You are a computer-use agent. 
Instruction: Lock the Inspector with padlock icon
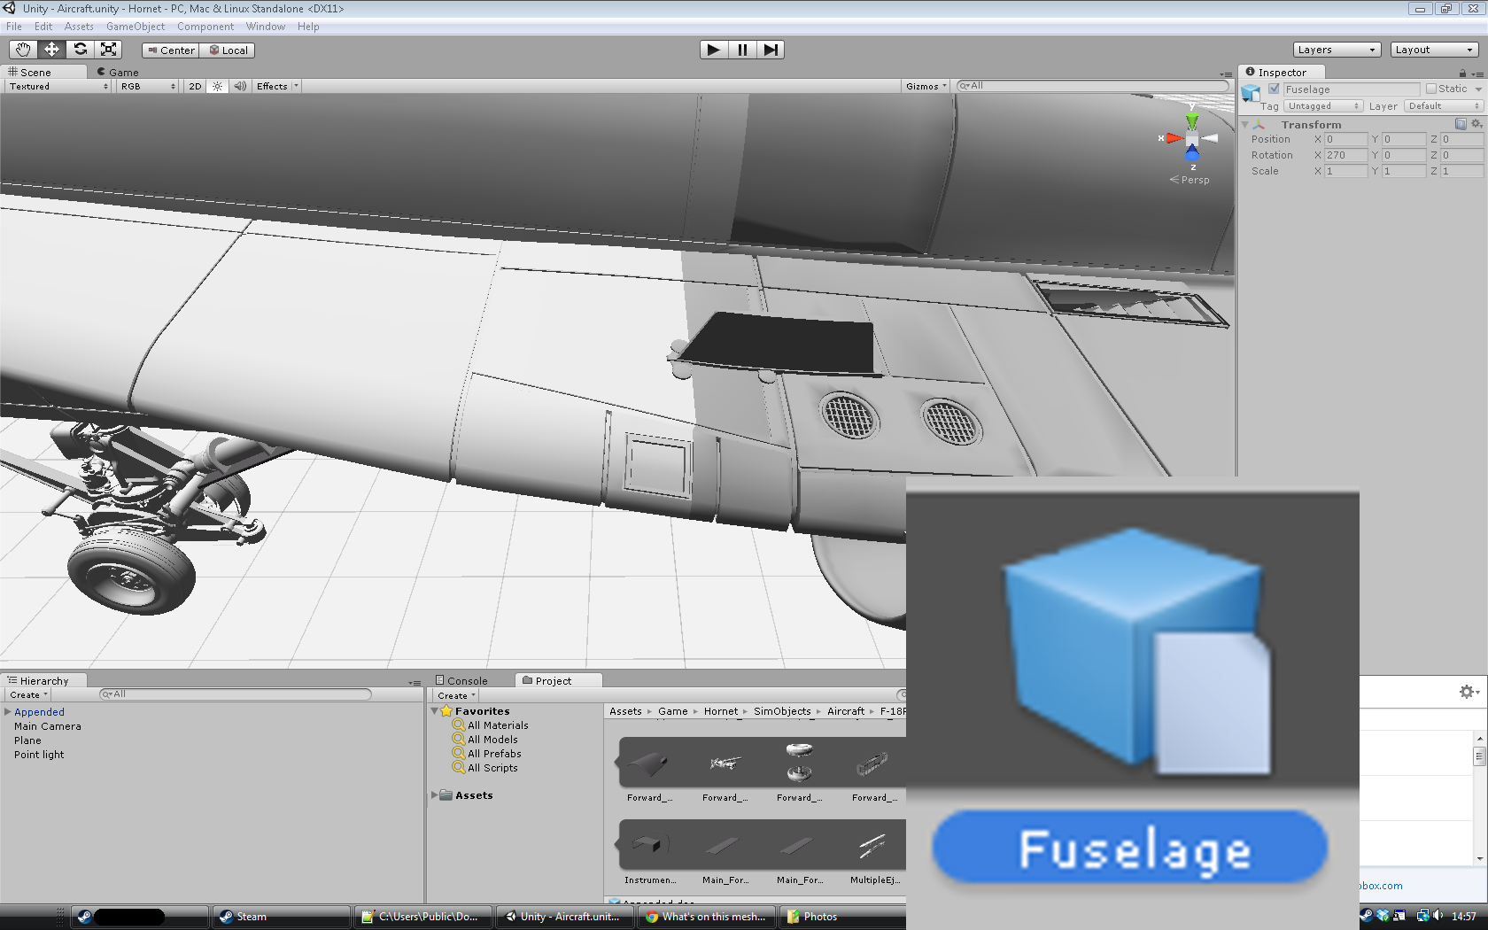click(x=1462, y=73)
